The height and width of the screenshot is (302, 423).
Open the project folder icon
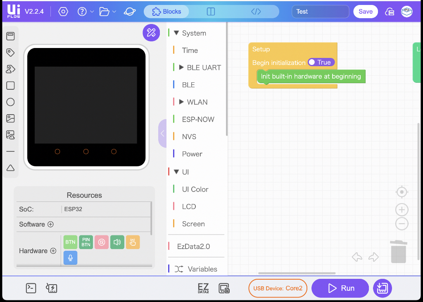pos(104,12)
